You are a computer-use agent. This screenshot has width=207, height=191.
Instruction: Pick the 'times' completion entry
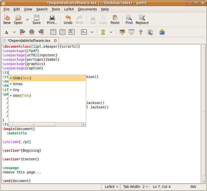tap(18, 84)
